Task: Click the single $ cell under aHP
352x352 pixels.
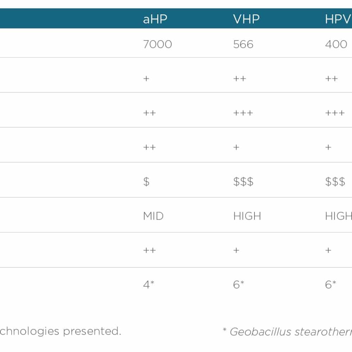Action: (x=146, y=182)
